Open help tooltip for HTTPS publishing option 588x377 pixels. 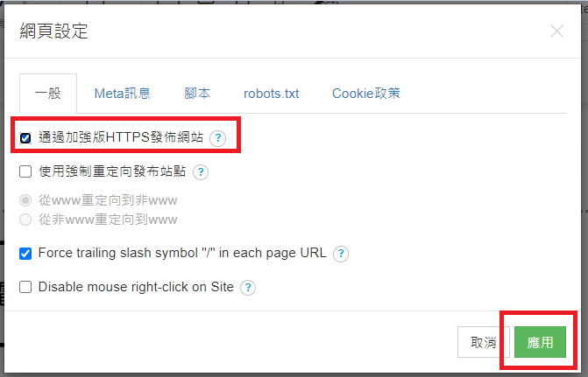[218, 138]
